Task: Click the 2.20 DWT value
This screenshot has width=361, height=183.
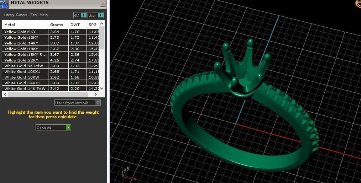Action: coord(75,88)
